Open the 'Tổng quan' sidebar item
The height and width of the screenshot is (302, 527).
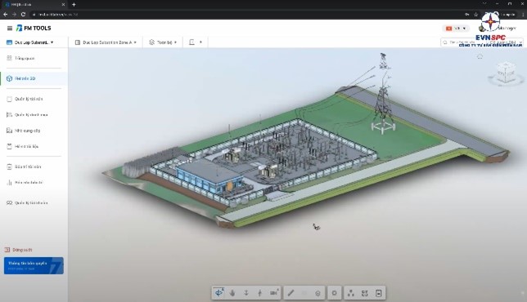(34, 58)
